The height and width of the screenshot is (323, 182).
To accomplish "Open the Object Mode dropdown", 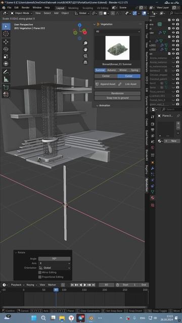I will coord(21,13).
